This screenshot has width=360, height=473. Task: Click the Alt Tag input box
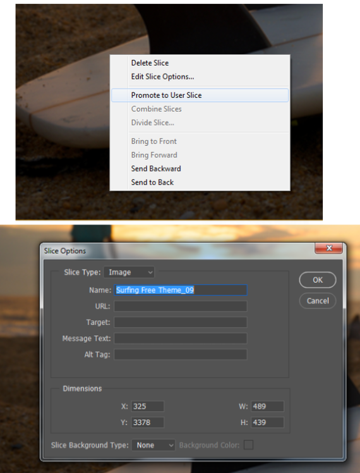pyautogui.click(x=181, y=355)
